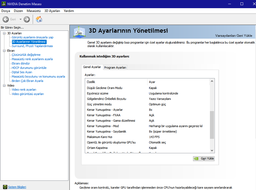
Task: Click the settings list scroll down arrow
Action: pyautogui.click(x=212, y=151)
